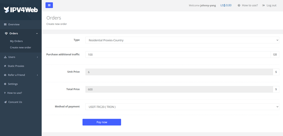
Task: Expand the Users submenu arrow
Action: 37,57
